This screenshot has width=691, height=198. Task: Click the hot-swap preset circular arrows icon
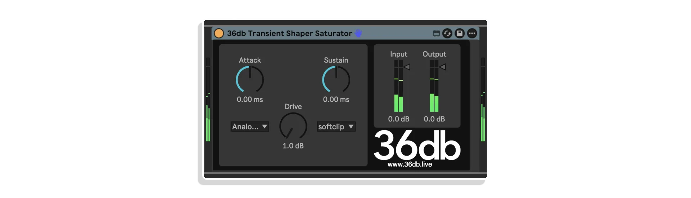[447, 33]
